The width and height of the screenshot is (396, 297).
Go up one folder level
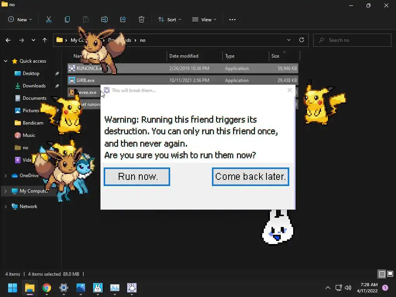click(x=45, y=40)
